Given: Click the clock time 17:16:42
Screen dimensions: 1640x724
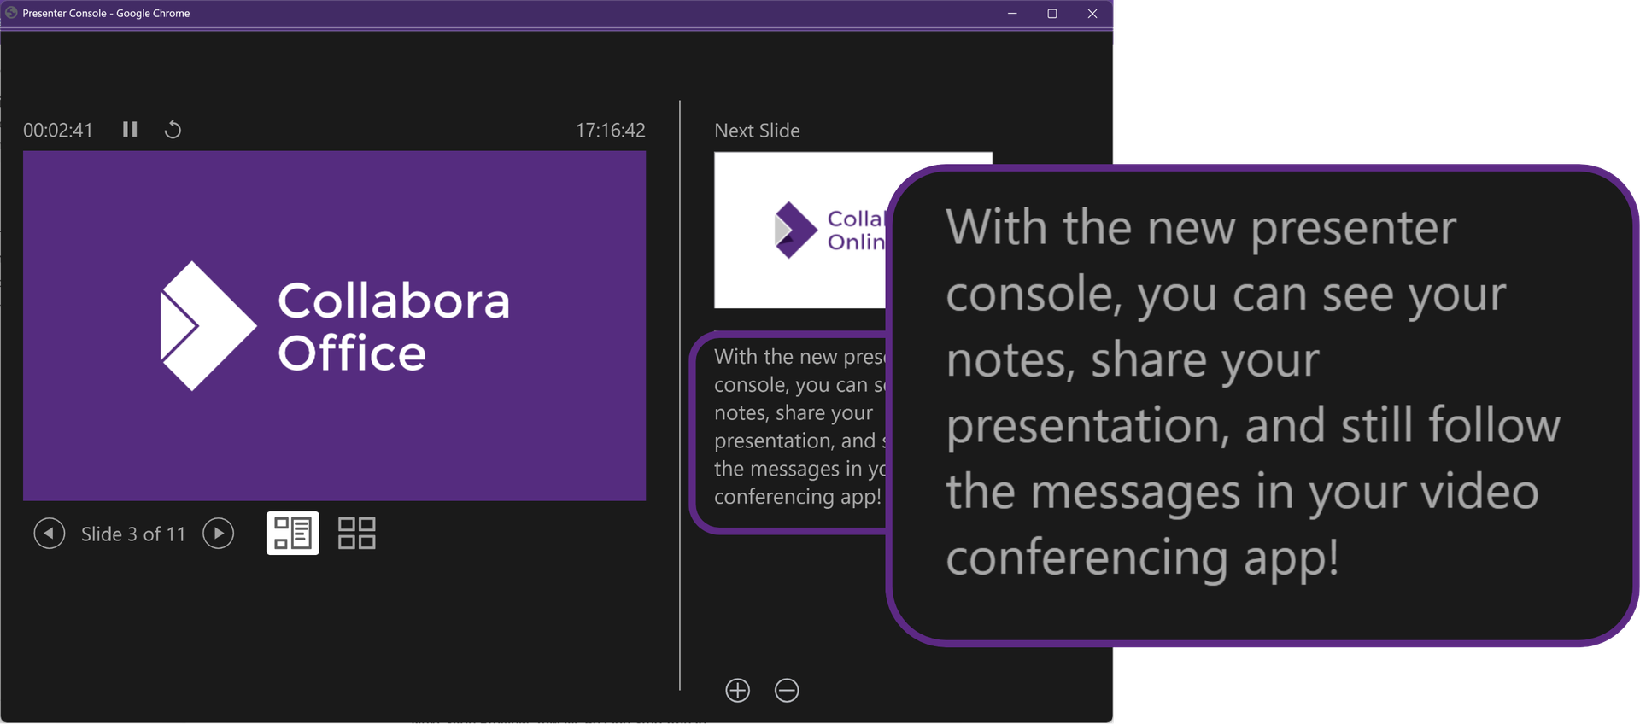Looking at the screenshot, I should click(x=611, y=130).
